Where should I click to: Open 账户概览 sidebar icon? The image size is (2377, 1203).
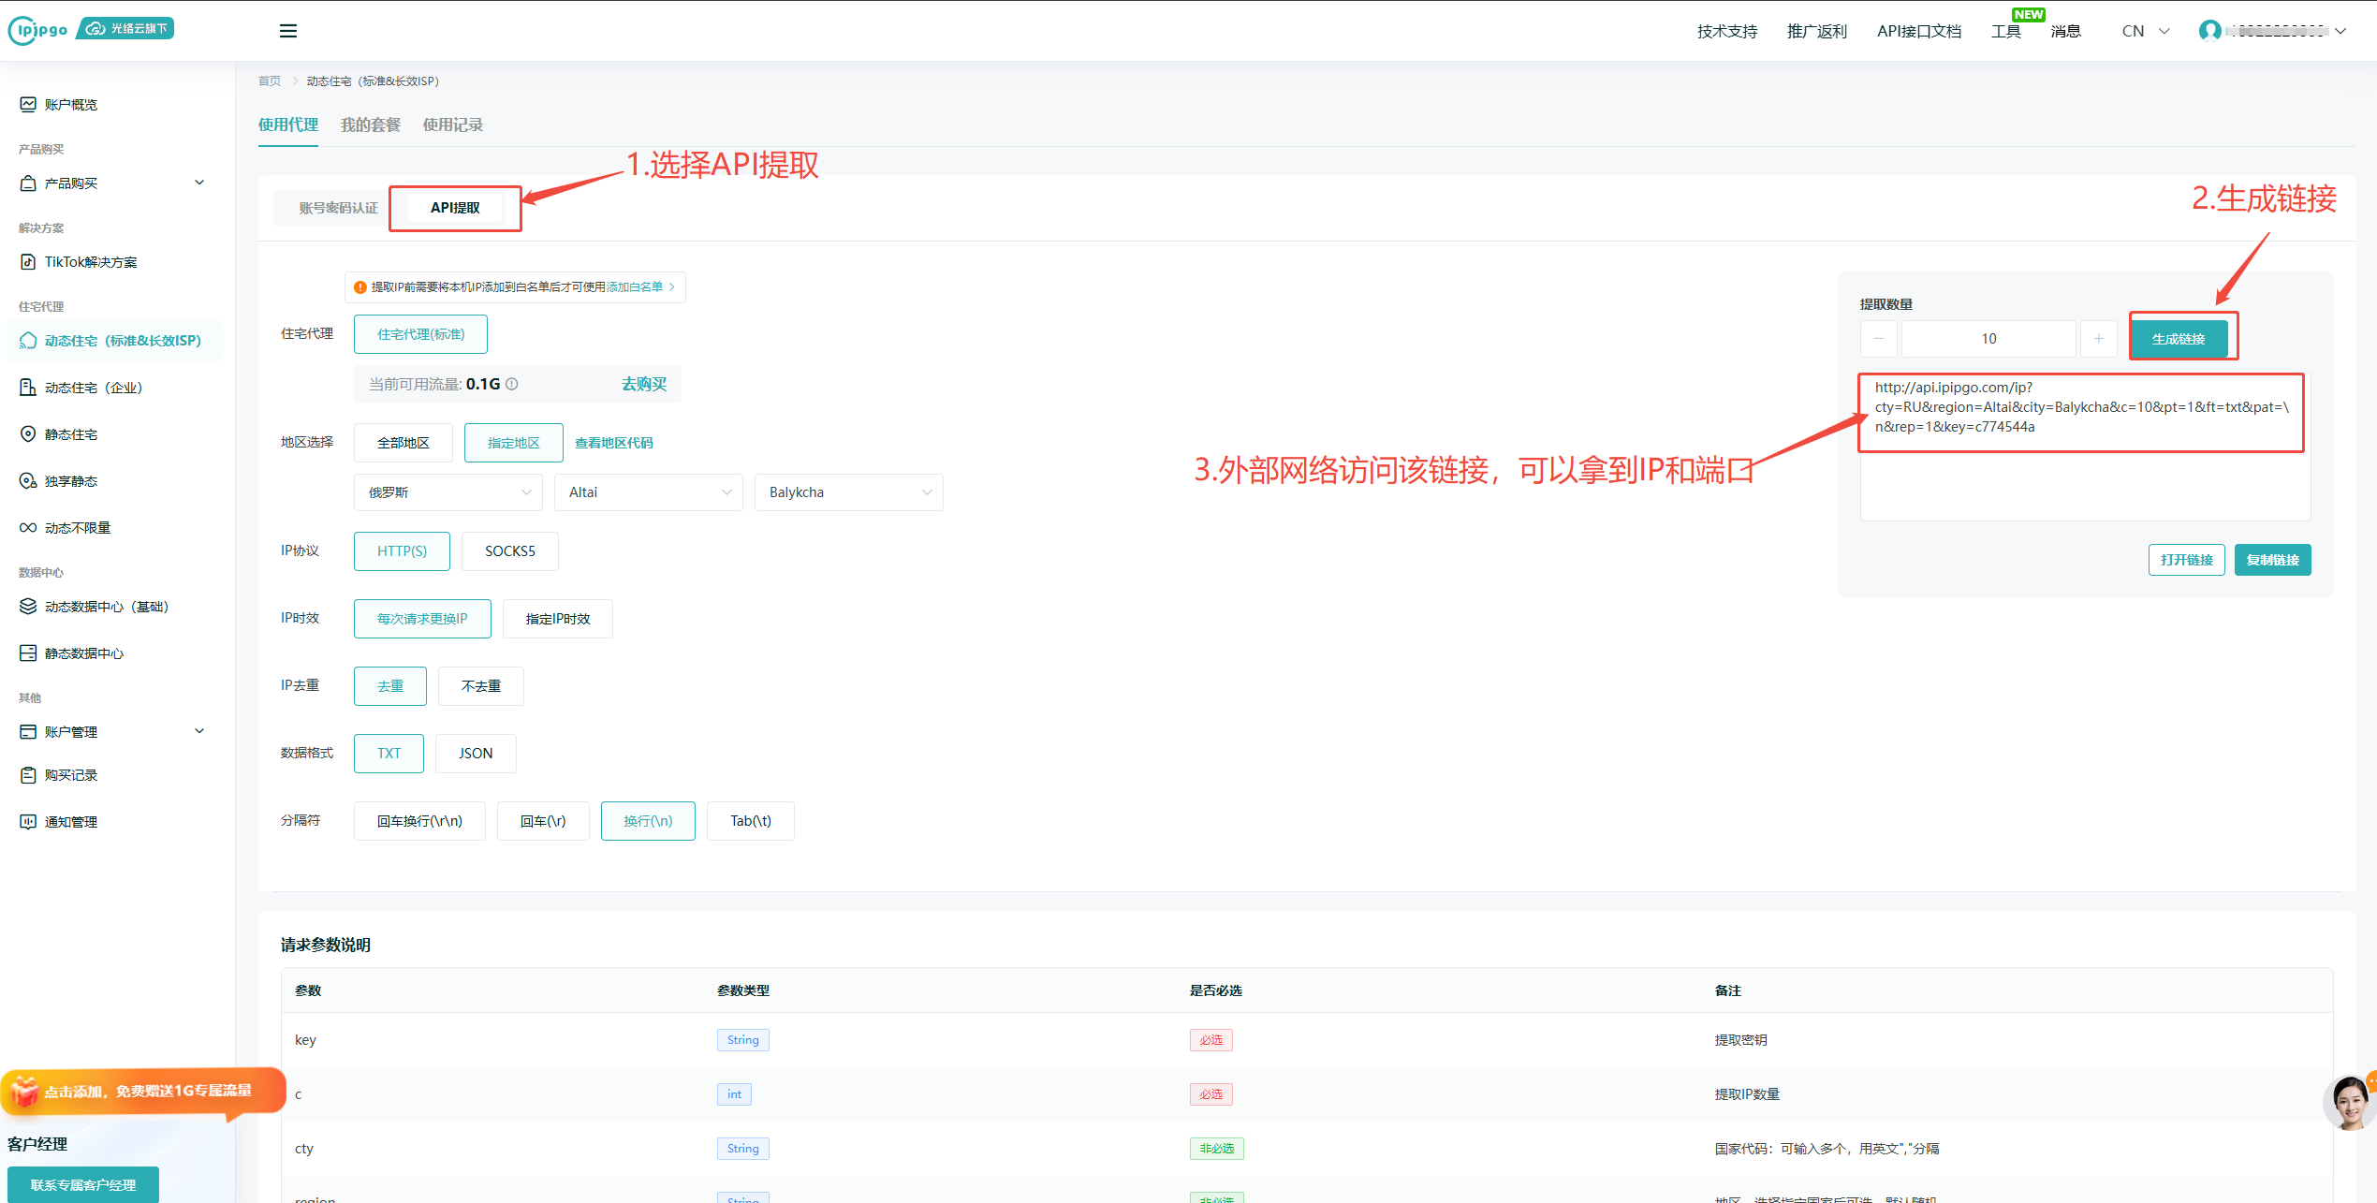tap(28, 104)
